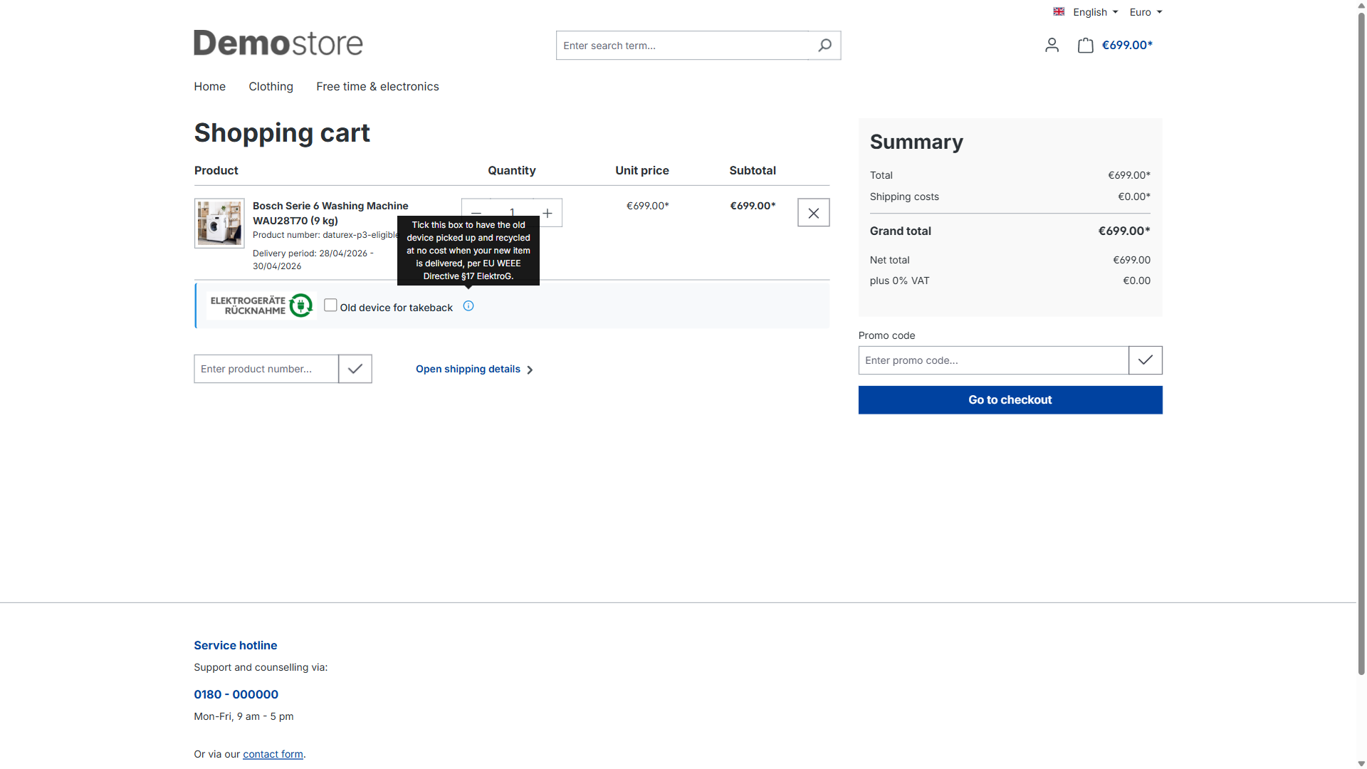The width and height of the screenshot is (1367, 769).
Task: Click the Net total label
Action: 890,261
